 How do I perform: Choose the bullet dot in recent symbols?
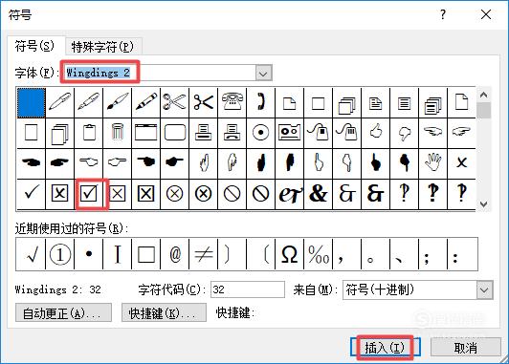89,254
